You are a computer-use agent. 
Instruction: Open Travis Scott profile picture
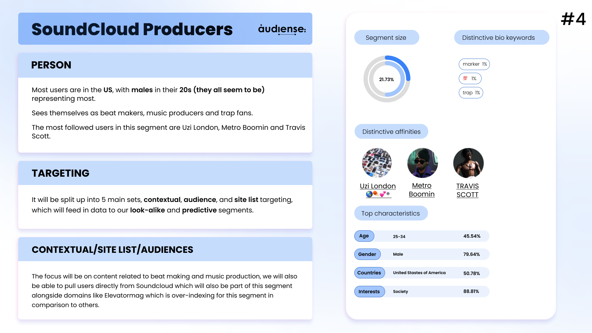pyautogui.click(x=468, y=163)
